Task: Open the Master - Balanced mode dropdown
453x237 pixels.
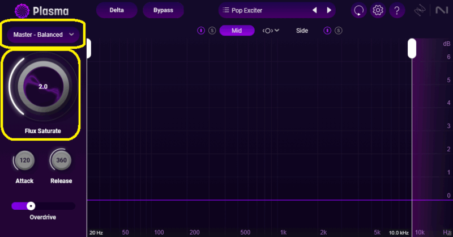Action: (x=44, y=35)
